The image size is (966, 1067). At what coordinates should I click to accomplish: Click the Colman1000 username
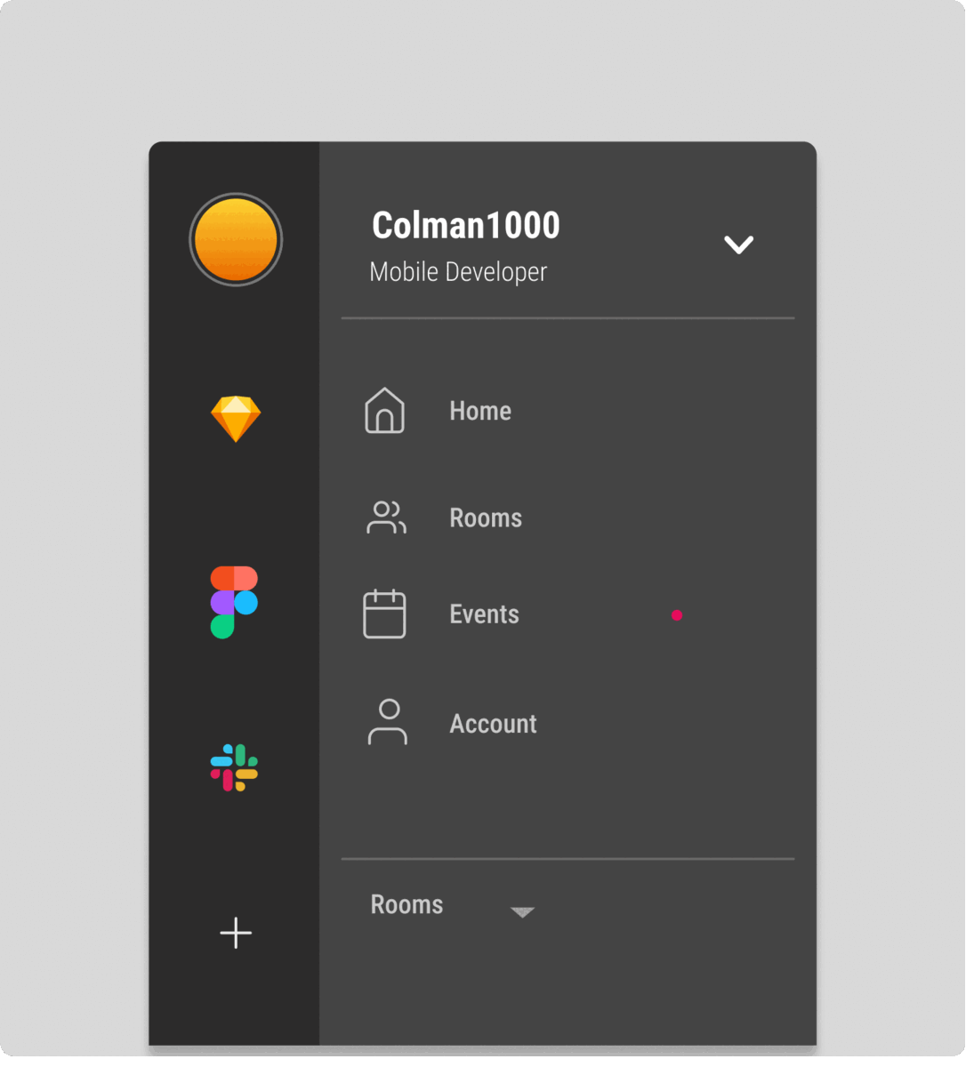[466, 226]
